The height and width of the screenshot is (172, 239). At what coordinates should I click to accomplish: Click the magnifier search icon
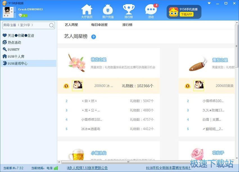pos(52,25)
